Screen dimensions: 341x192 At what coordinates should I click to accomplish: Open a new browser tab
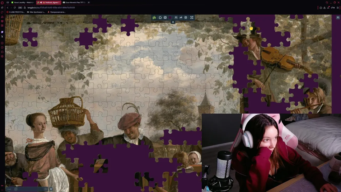89,2
